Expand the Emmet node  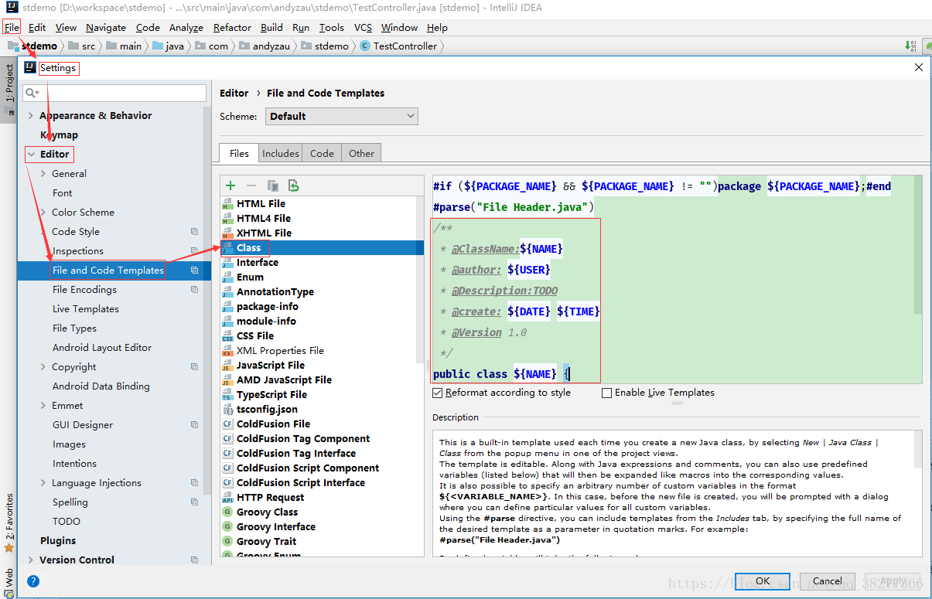[43, 406]
